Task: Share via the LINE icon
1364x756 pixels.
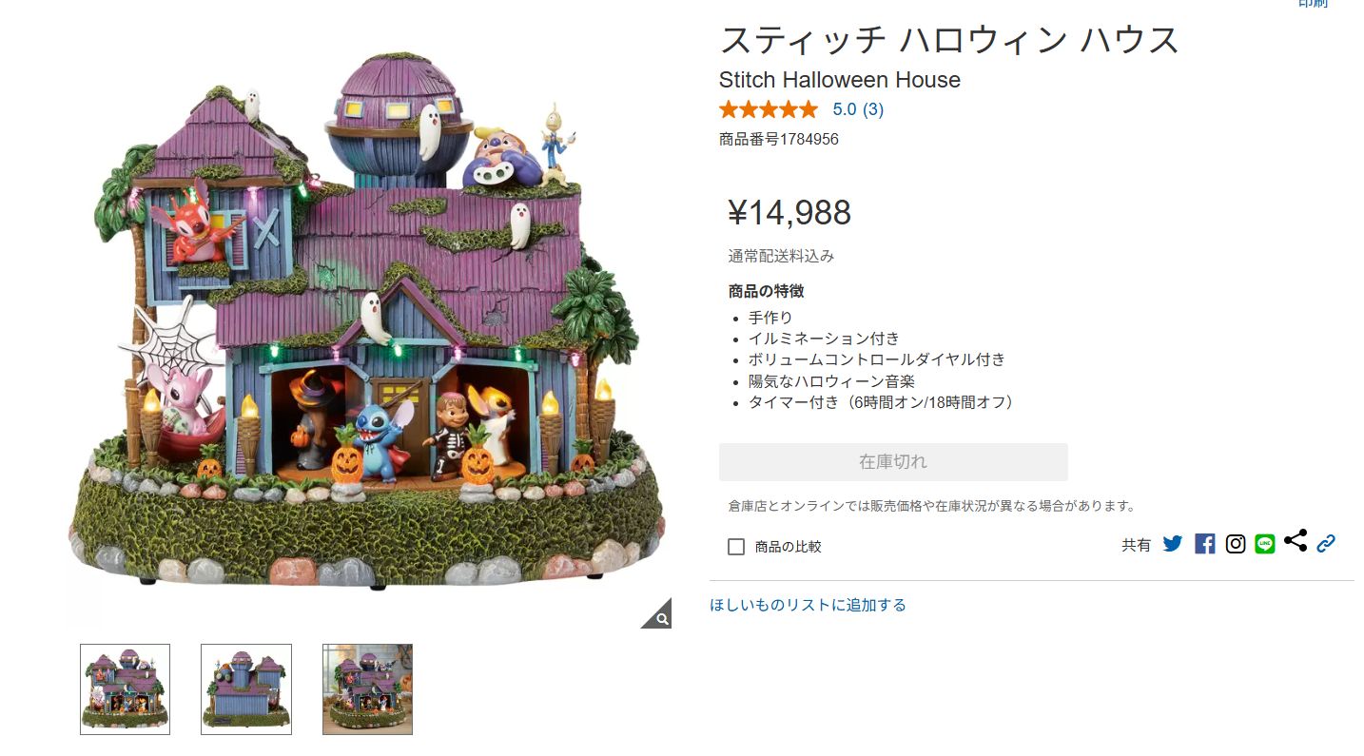Action: [x=1265, y=544]
